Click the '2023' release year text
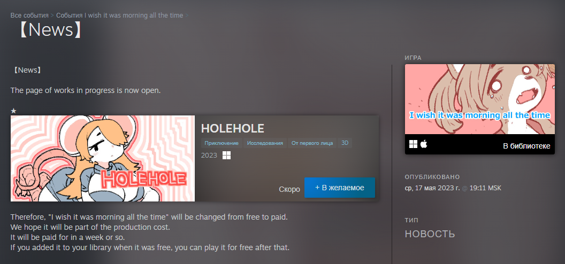This screenshot has width=565, height=264. 209,156
